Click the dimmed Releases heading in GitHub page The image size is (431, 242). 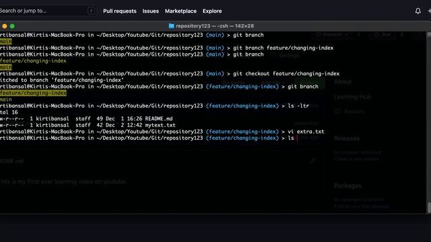[347, 138]
